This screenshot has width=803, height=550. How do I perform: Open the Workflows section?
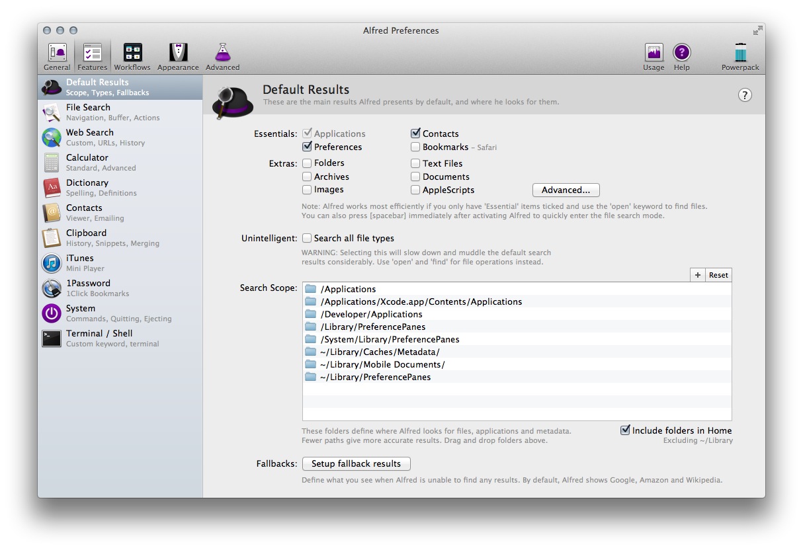pyautogui.click(x=132, y=57)
